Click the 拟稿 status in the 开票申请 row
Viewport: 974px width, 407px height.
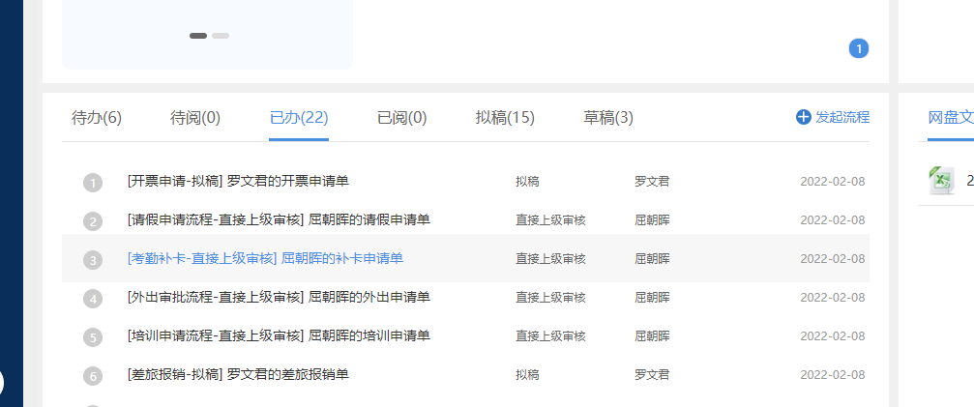[527, 182]
